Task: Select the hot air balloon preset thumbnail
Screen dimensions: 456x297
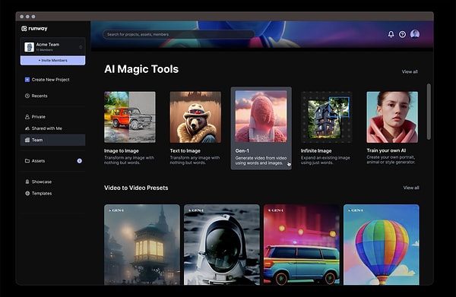Action: [382, 245]
